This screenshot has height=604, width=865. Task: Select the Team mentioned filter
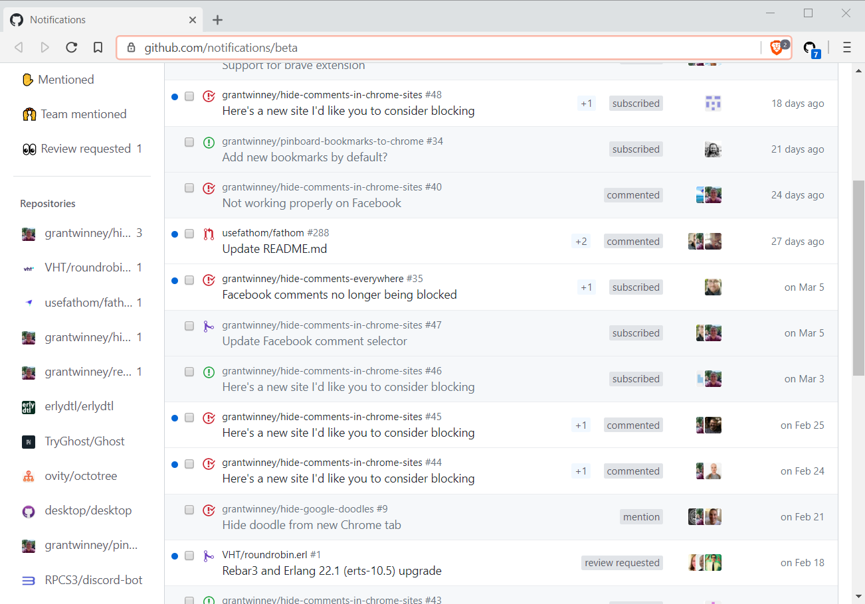click(x=83, y=114)
